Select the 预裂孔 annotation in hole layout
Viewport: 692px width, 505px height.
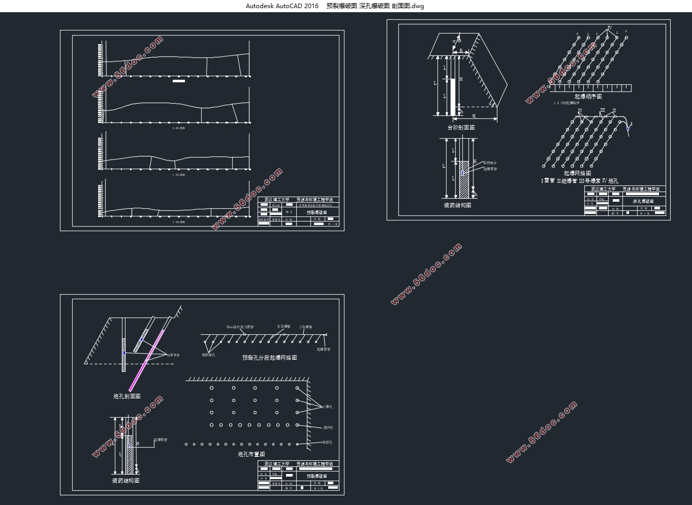point(327,443)
